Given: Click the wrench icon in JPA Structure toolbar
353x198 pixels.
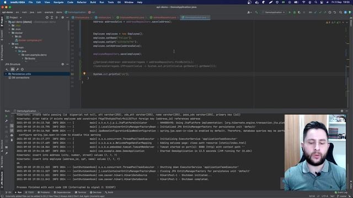Looking at the screenshot, I should (x=17, y=69).
